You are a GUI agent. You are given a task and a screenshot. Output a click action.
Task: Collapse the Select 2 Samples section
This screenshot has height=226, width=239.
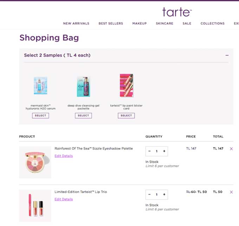point(227,55)
